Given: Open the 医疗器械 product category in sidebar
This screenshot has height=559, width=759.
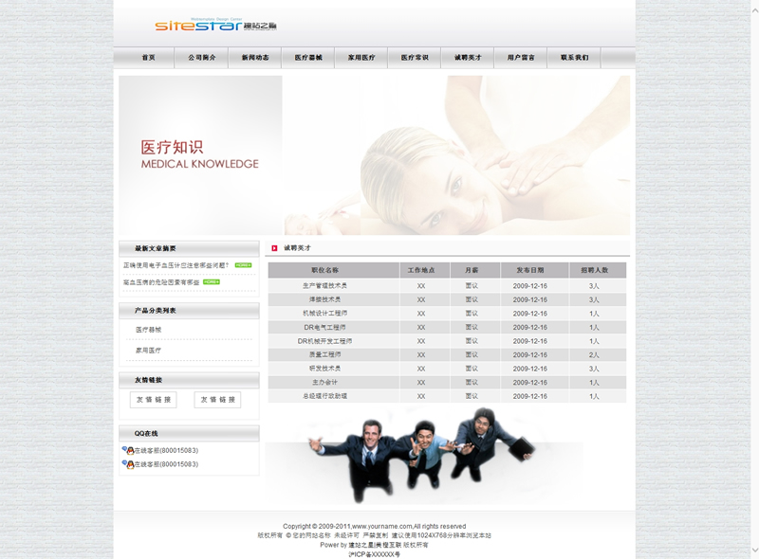Looking at the screenshot, I should [x=148, y=330].
